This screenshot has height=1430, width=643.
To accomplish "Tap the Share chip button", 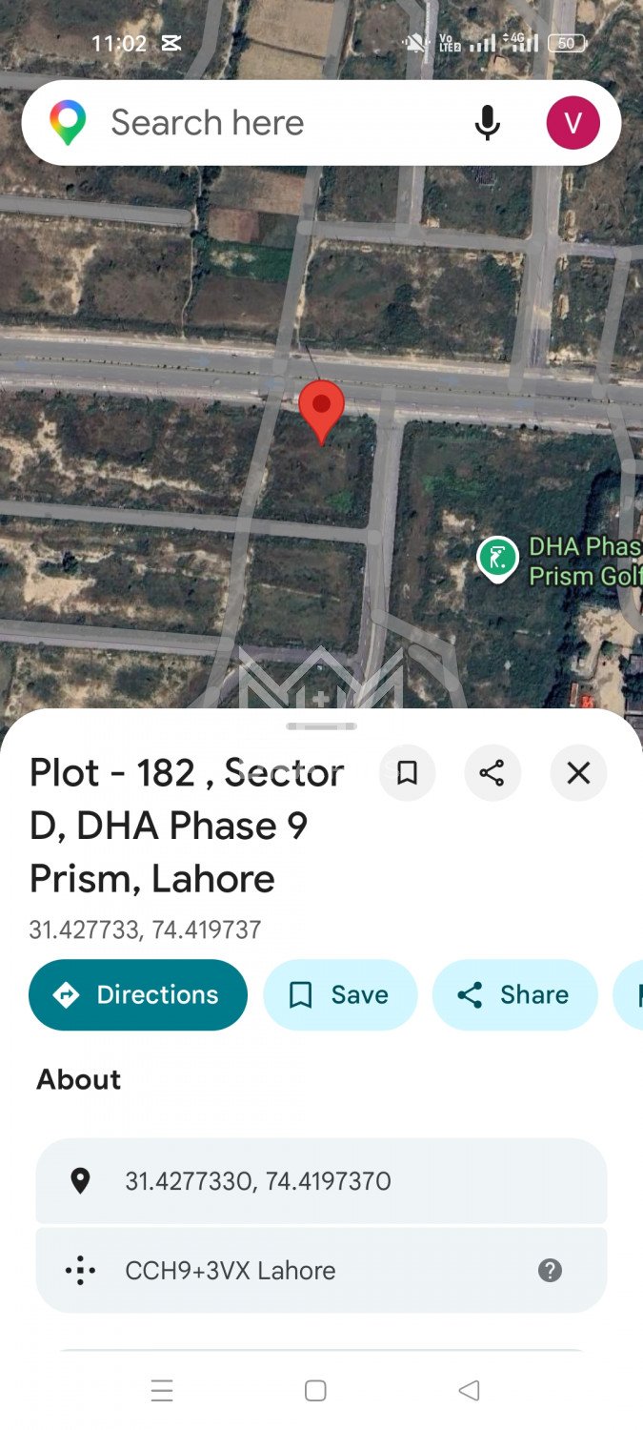I will pyautogui.click(x=515, y=994).
